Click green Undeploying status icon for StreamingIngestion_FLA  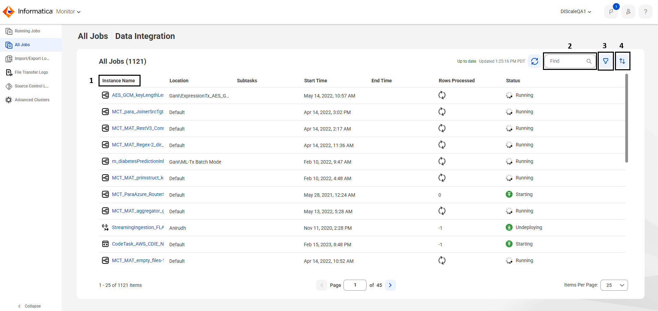coord(509,227)
